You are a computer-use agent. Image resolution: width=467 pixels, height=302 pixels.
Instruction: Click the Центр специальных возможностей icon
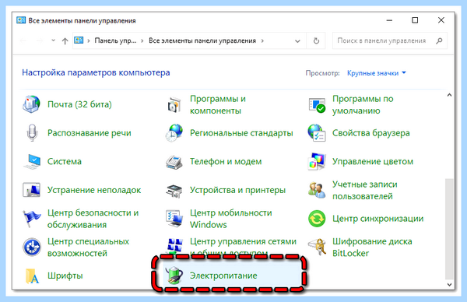[32, 248]
